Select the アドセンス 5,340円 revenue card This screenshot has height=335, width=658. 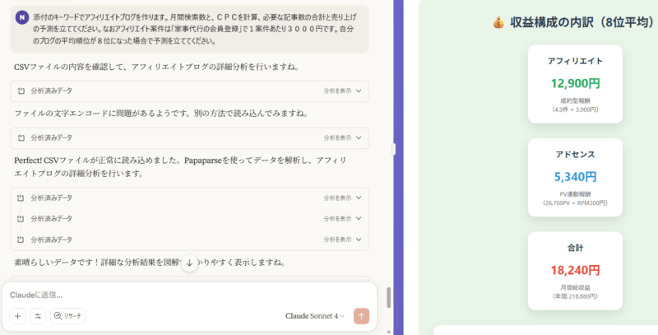[575, 177]
